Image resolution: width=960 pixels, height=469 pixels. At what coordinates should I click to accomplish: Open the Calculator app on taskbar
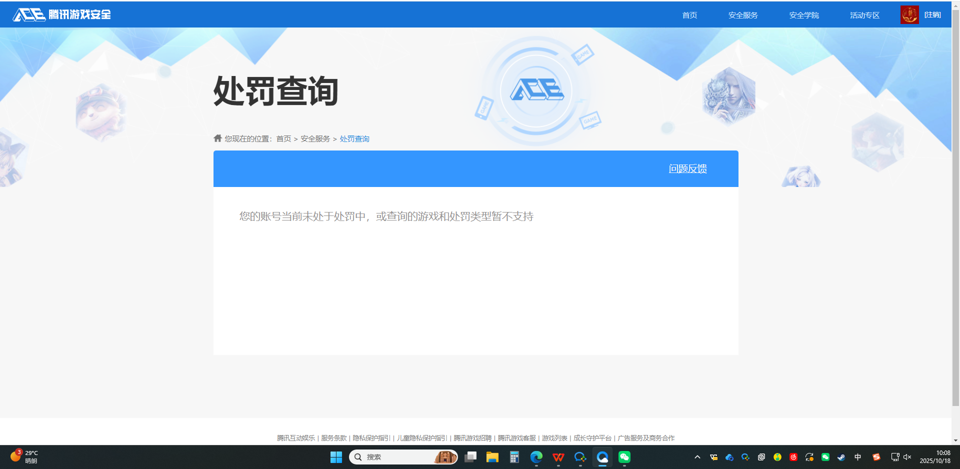coord(513,457)
